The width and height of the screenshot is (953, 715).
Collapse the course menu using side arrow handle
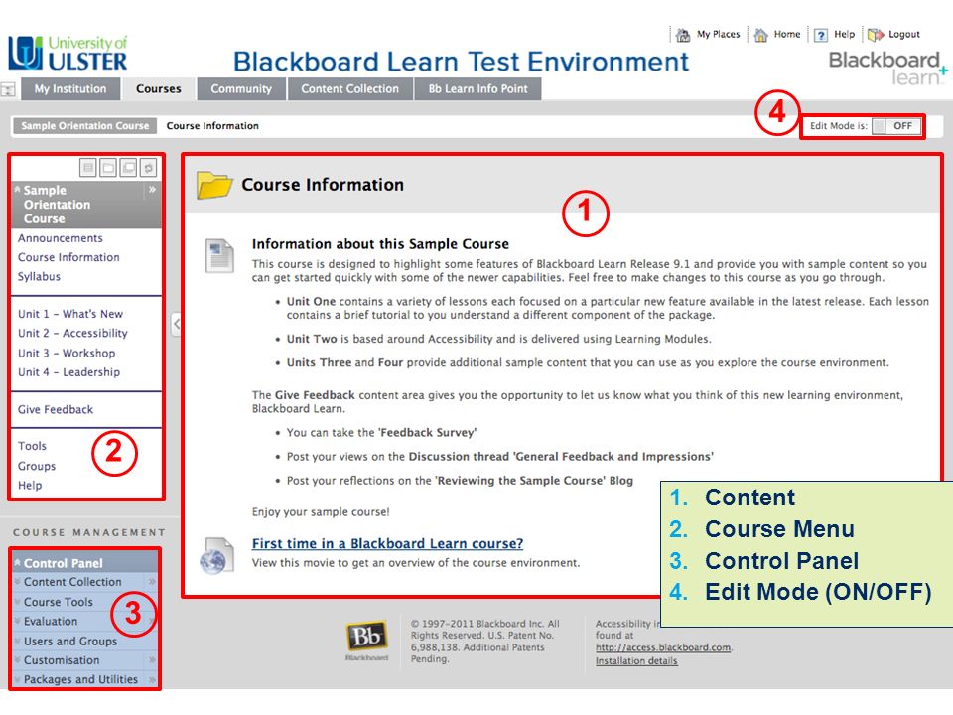pos(176,324)
